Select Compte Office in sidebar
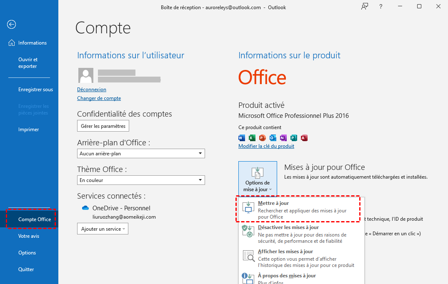The image size is (448, 284). (x=29, y=219)
